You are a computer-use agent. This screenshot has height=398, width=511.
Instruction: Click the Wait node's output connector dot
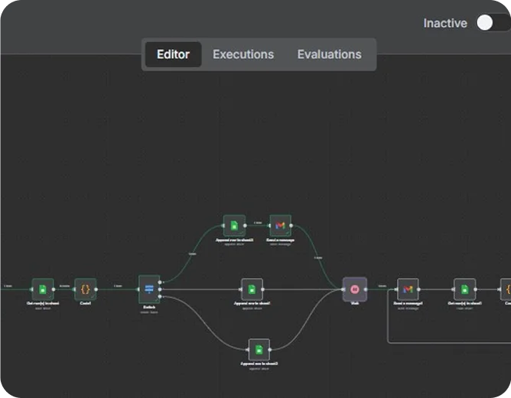pyautogui.click(x=368, y=289)
